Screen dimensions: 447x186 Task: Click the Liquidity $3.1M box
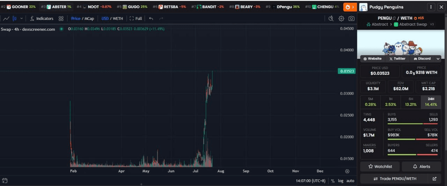(373, 86)
